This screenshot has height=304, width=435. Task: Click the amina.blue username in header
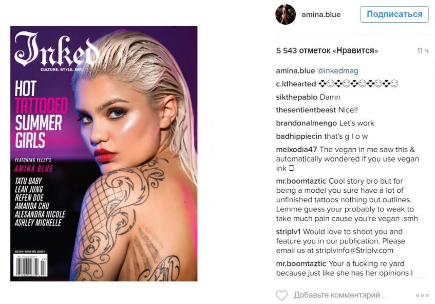(x=321, y=14)
